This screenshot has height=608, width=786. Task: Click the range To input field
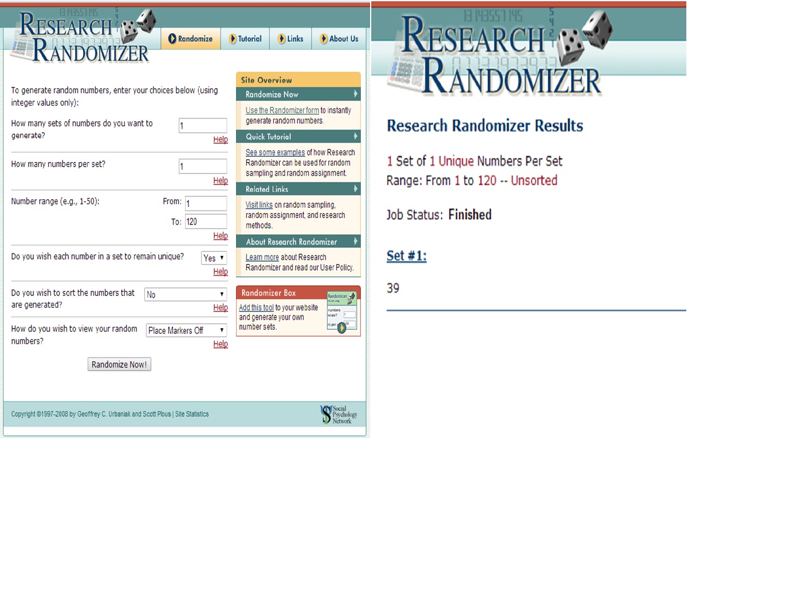[x=206, y=222]
